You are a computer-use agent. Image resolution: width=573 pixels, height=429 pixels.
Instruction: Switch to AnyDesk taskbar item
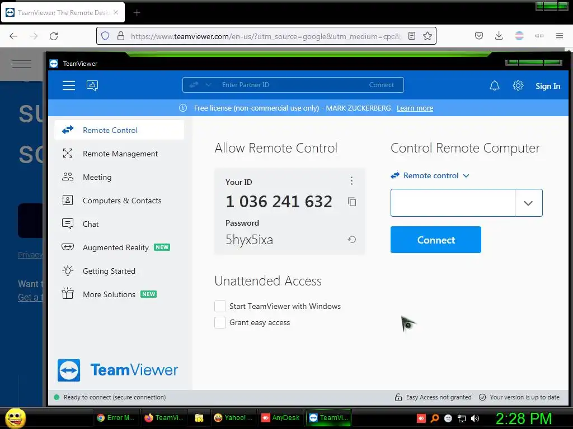[x=281, y=418]
